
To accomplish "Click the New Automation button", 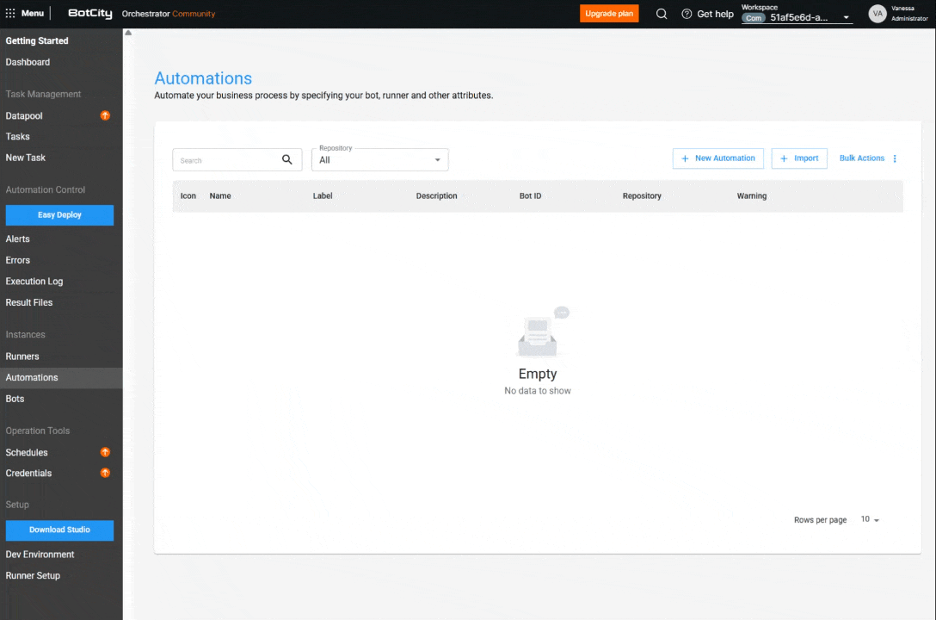I will coord(717,158).
